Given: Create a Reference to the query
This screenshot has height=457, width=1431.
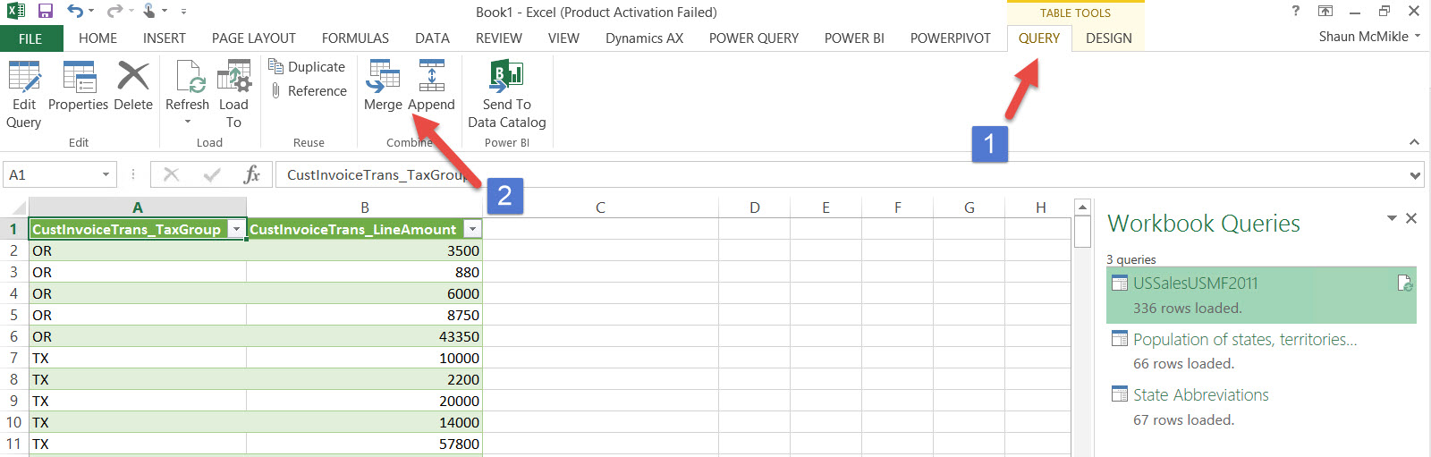Looking at the screenshot, I should pos(308,91).
